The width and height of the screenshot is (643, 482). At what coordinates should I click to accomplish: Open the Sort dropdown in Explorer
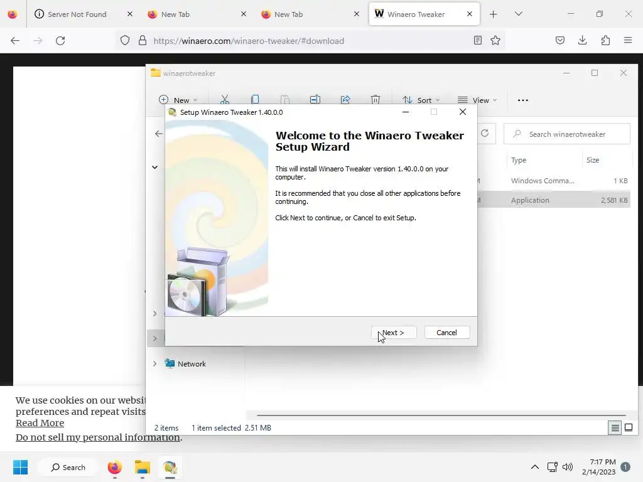[x=421, y=100]
